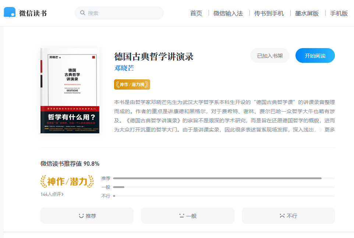Click the search magnifier icon
Viewport: 354px width, 238px height.
point(83,13)
